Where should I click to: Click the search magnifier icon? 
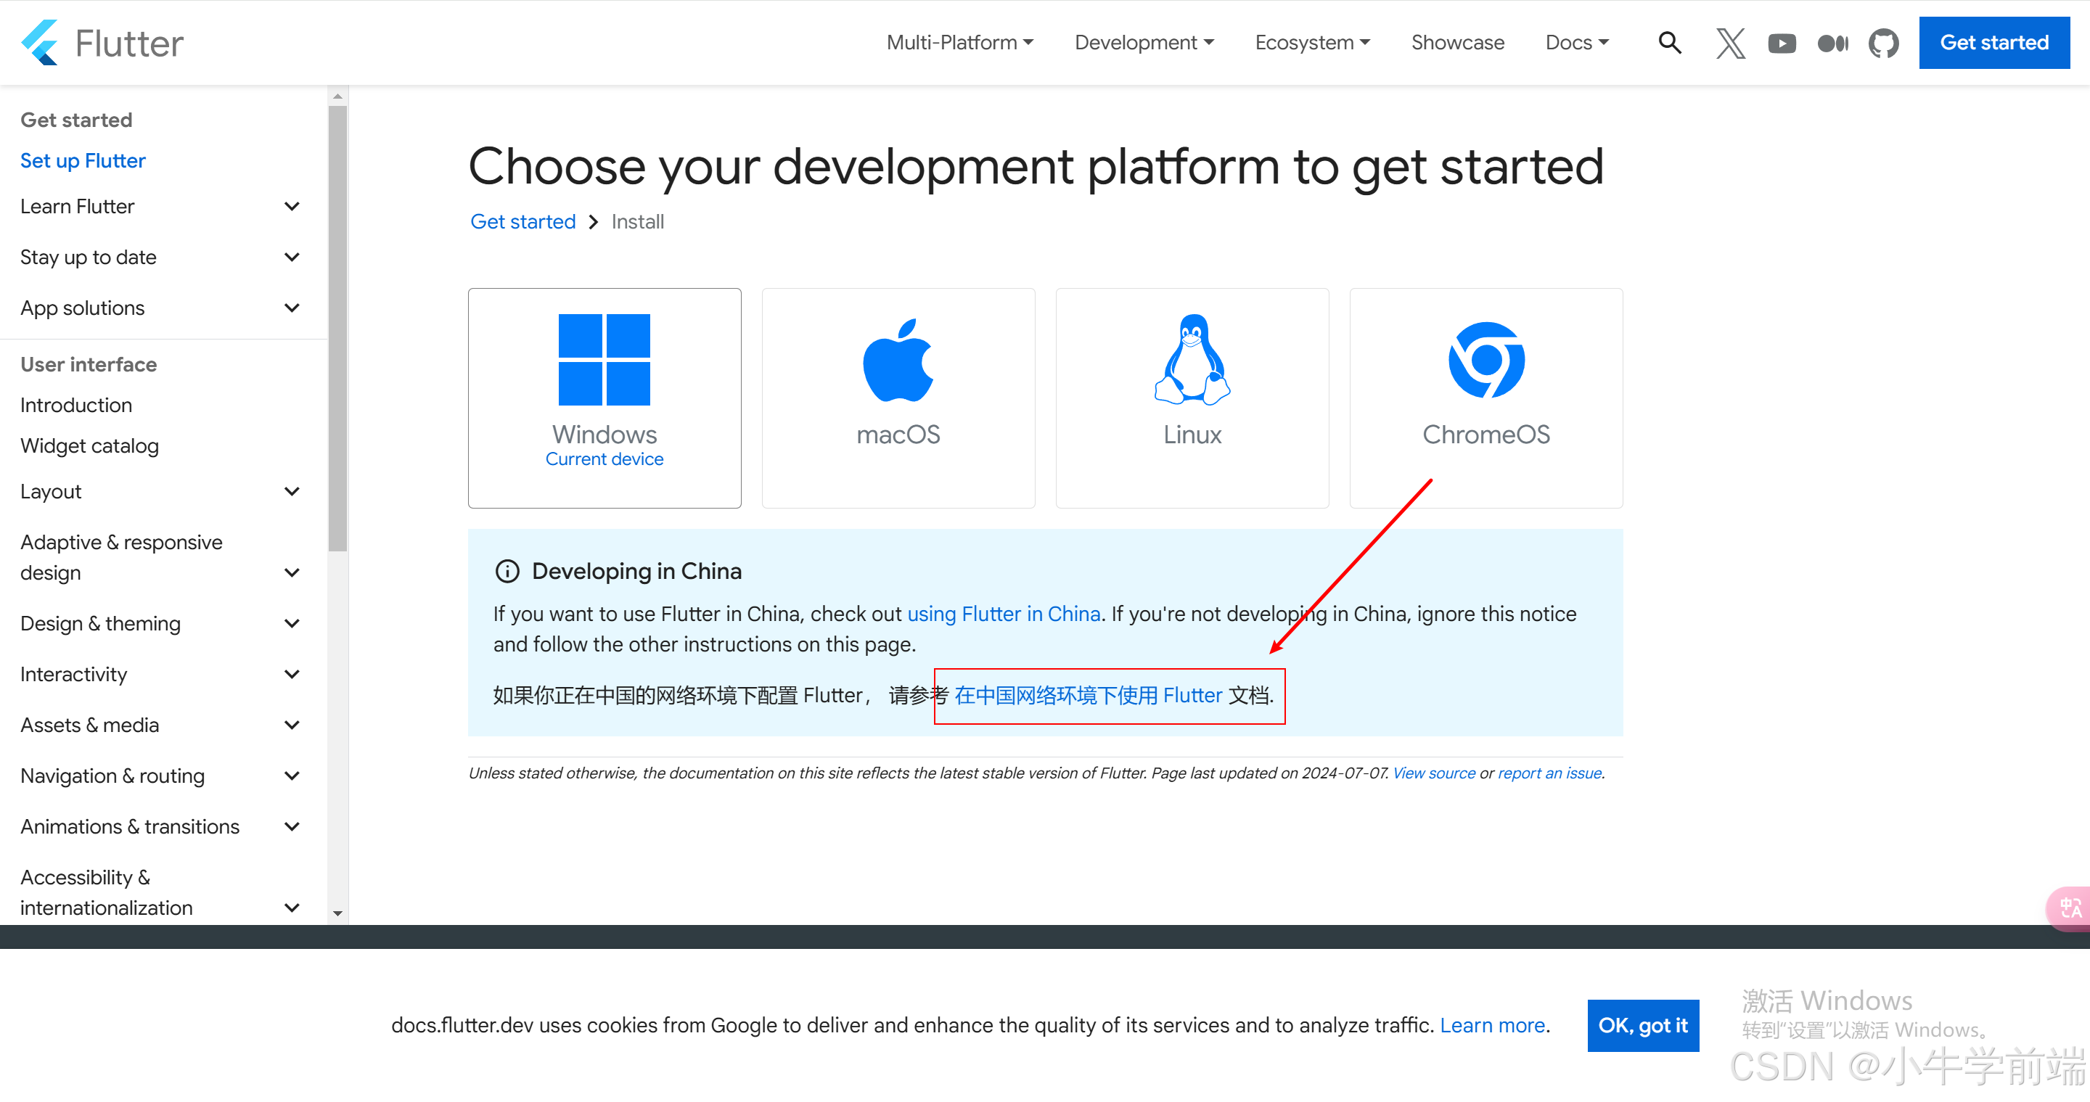point(1669,42)
